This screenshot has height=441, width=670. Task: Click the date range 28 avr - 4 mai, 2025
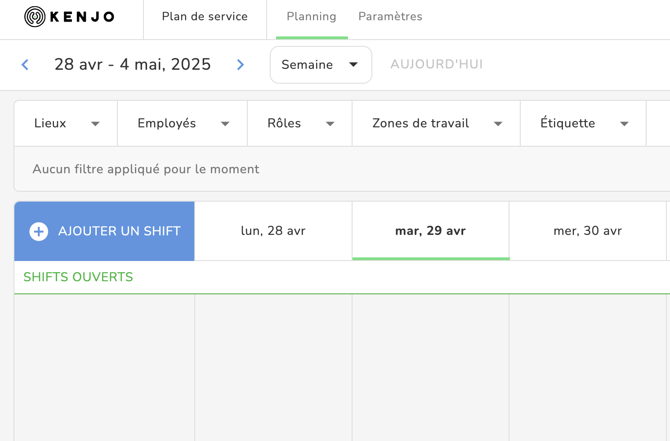click(133, 64)
